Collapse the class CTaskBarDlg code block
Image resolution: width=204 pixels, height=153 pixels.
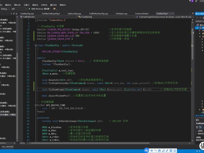click(x=36, y=45)
